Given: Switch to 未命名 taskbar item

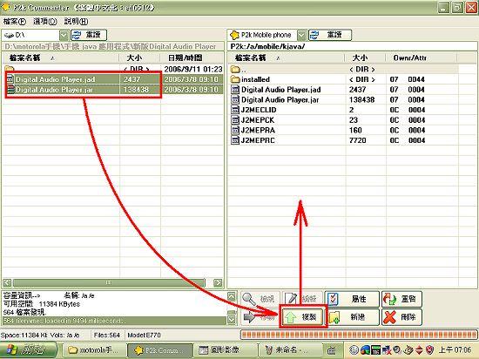Looking at the screenshot, I should click(291, 350).
